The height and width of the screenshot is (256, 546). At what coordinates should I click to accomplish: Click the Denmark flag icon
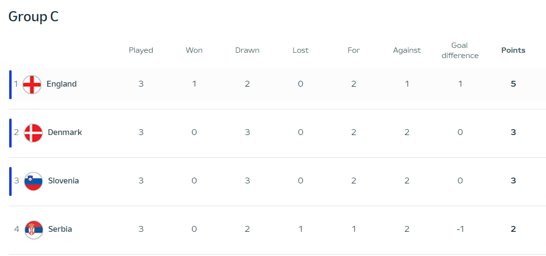click(x=33, y=133)
